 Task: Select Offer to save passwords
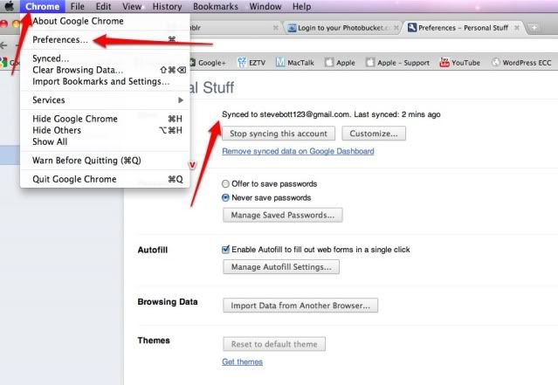pyautogui.click(x=225, y=184)
